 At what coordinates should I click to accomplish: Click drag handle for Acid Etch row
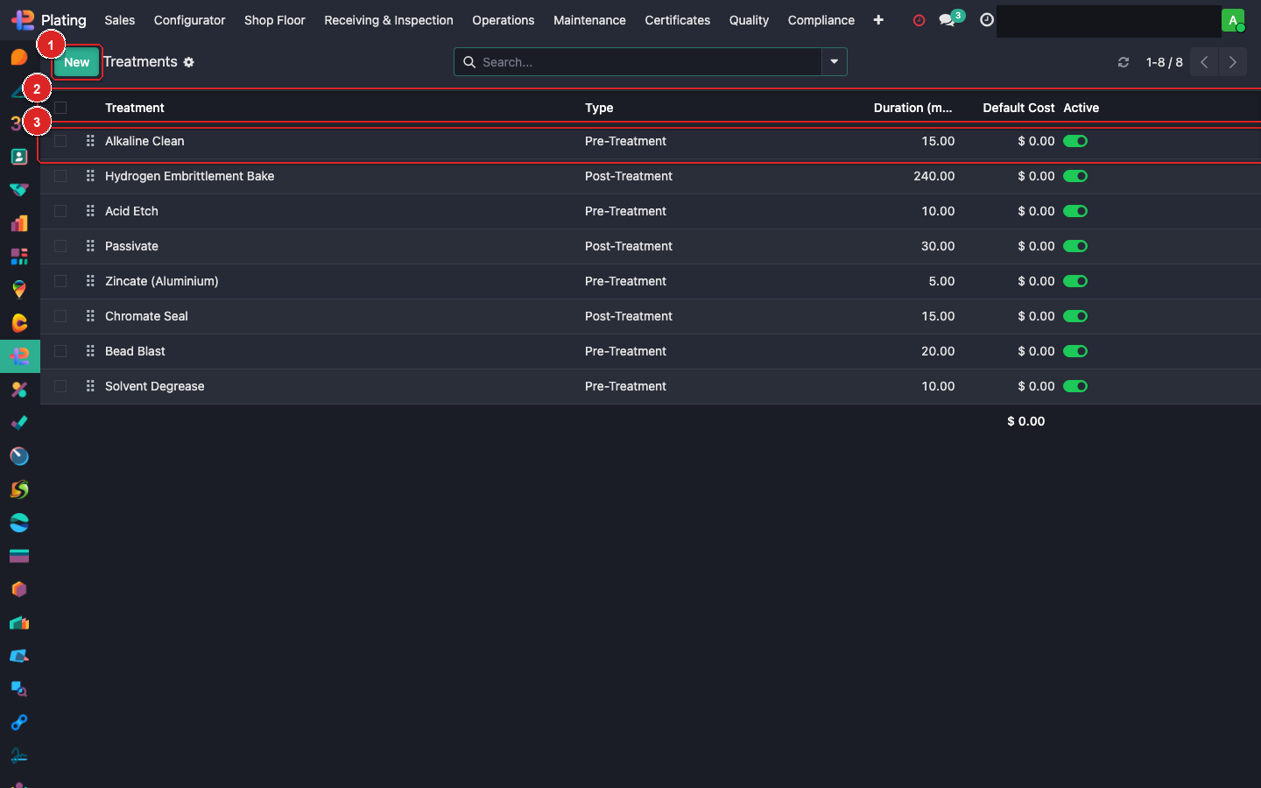click(90, 211)
